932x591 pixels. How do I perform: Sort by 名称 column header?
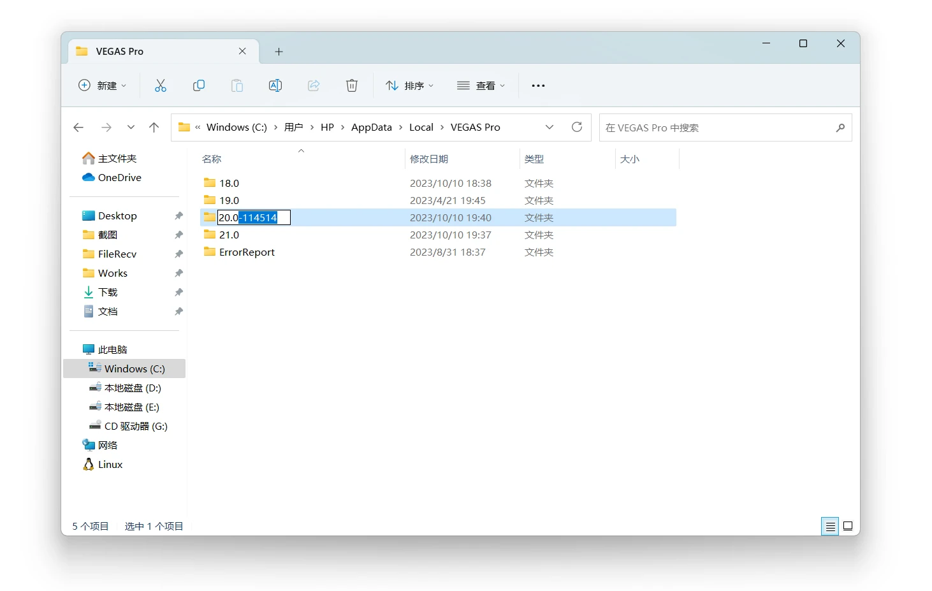[x=212, y=159]
